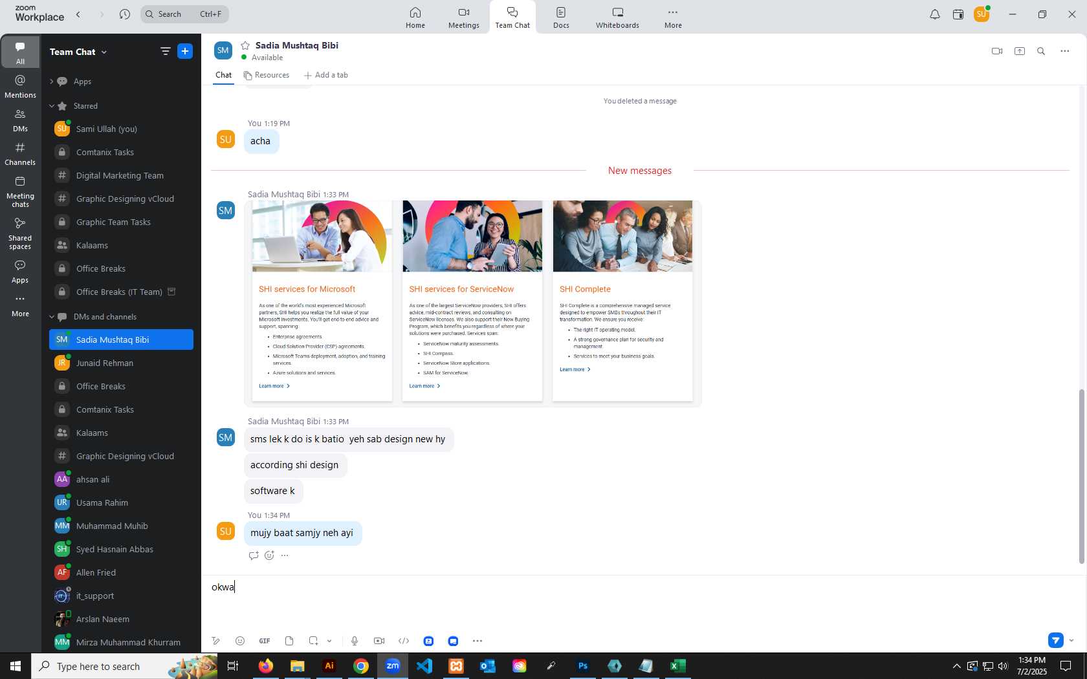Open Shared spaces in sidebar
The image size is (1087, 679).
pos(20,233)
